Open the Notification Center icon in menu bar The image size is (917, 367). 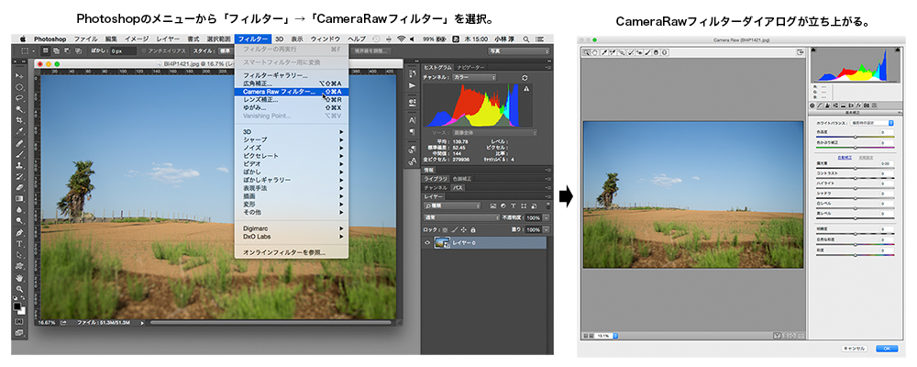point(538,38)
